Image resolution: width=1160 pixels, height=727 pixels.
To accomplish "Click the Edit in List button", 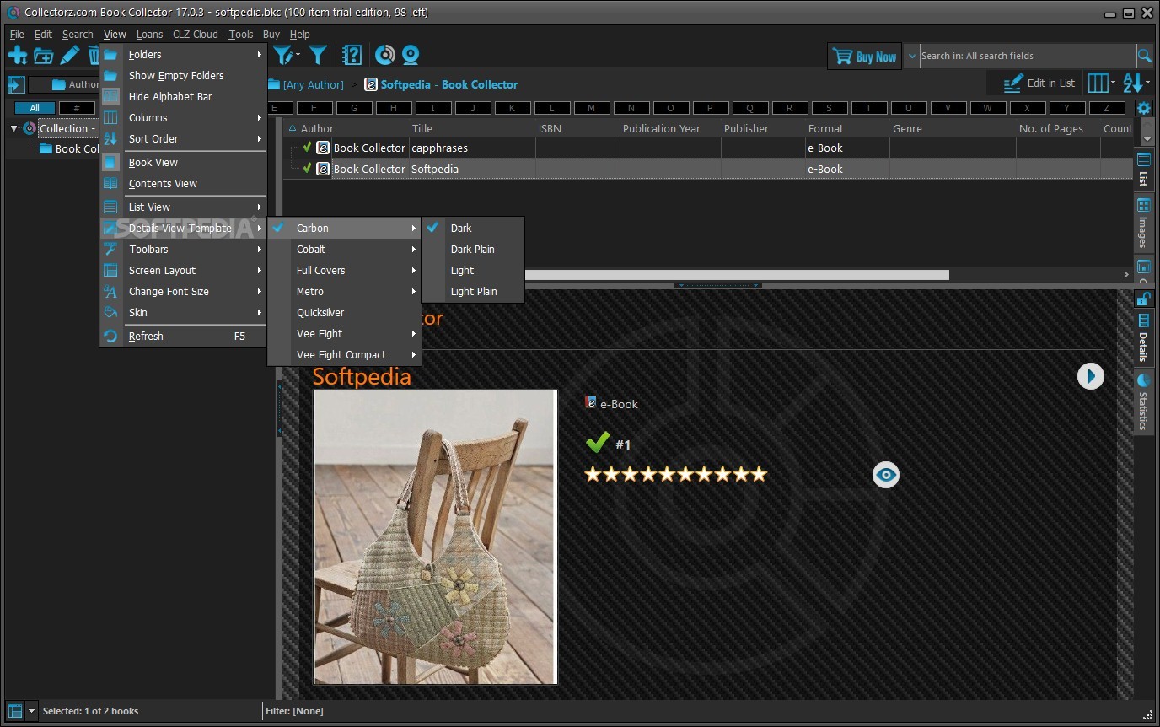I will pos(1039,83).
